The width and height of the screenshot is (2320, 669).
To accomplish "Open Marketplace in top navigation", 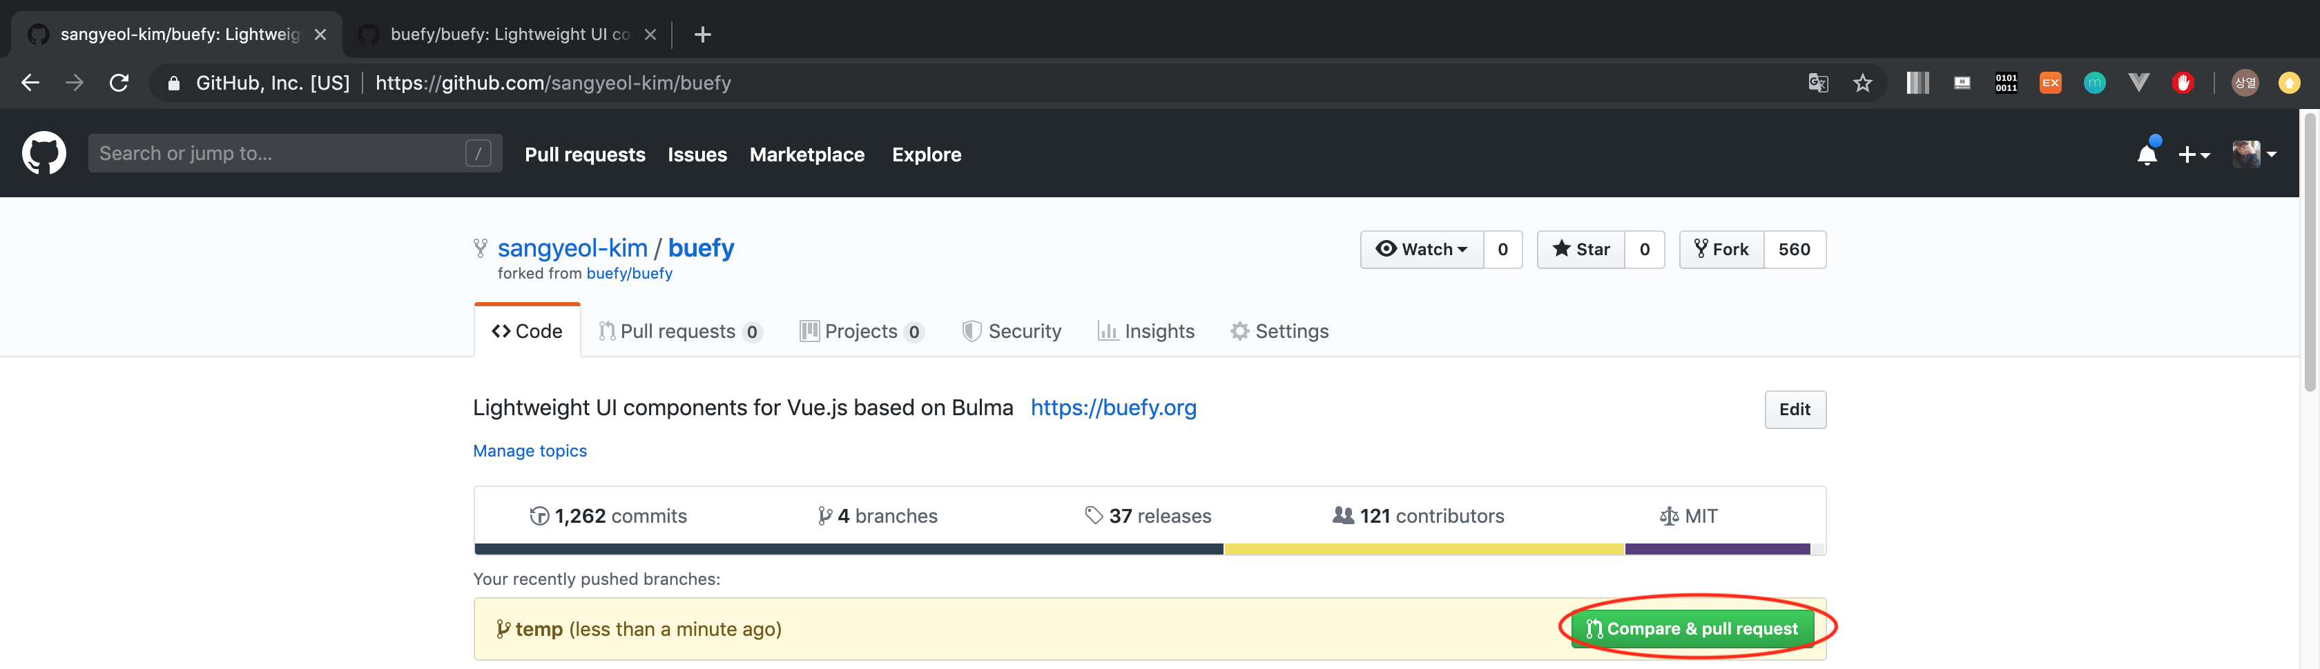I will click(807, 154).
